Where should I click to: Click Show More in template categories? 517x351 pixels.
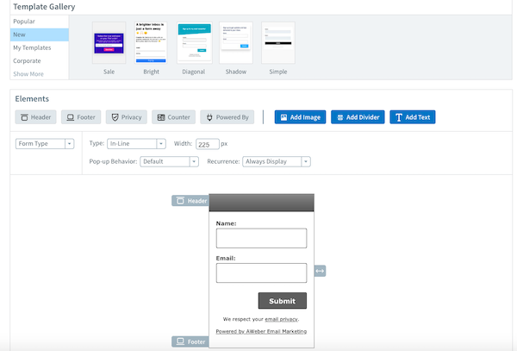click(28, 74)
